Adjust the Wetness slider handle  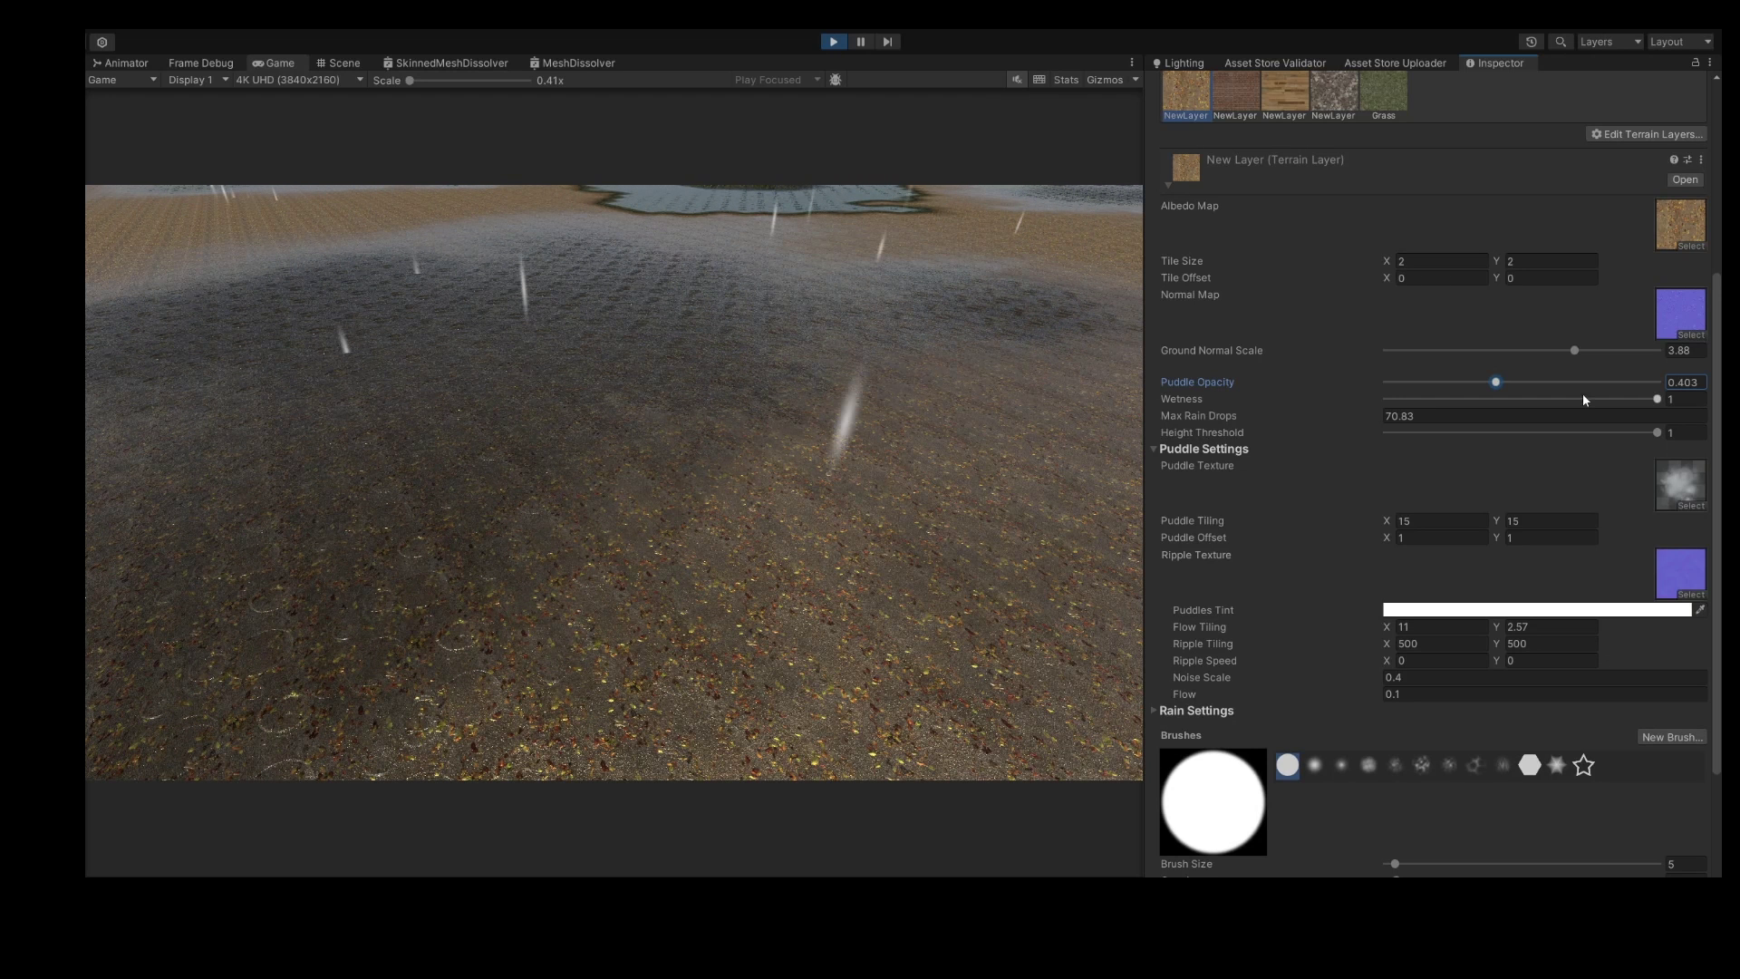(x=1657, y=400)
